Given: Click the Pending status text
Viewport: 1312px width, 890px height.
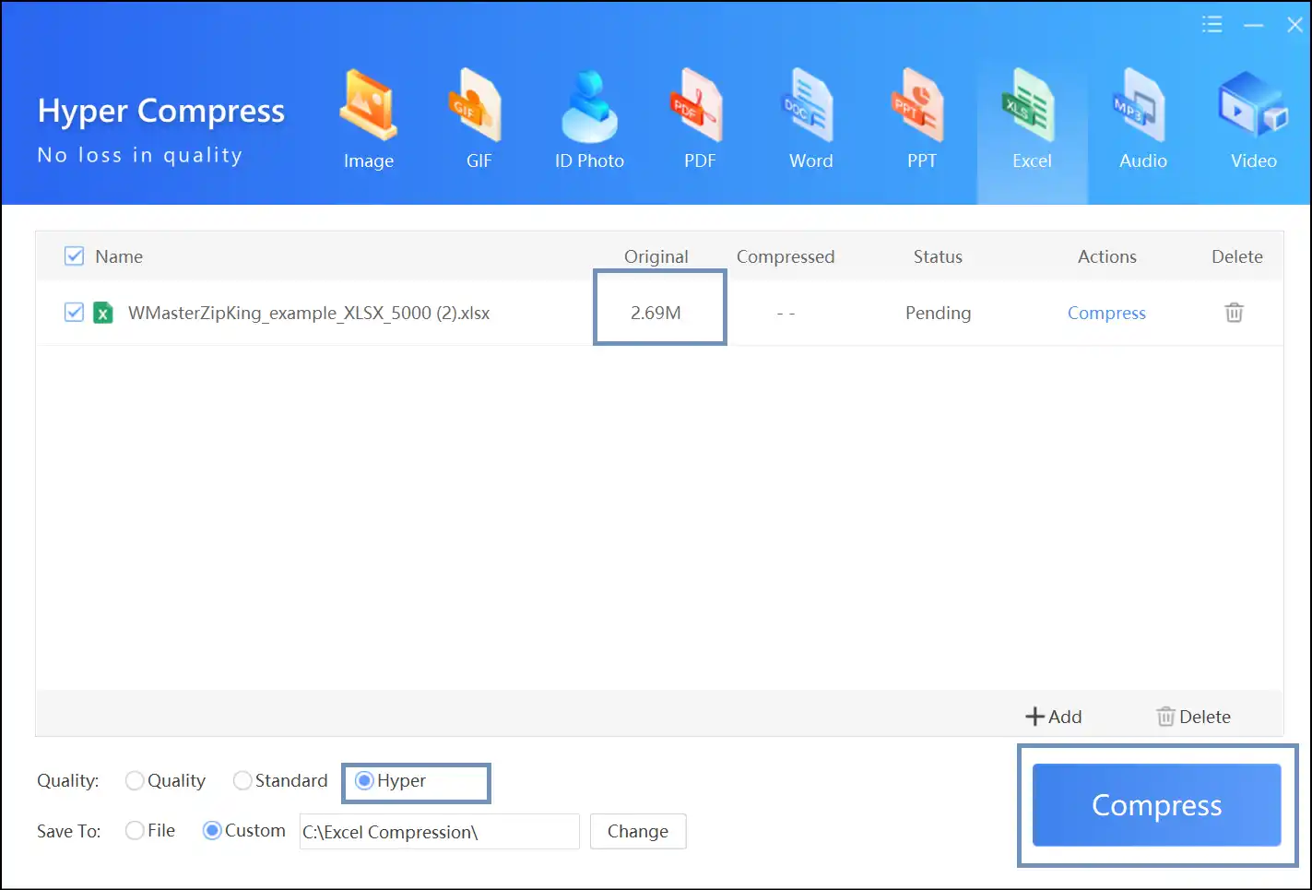Looking at the screenshot, I should click(x=938, y=313).
